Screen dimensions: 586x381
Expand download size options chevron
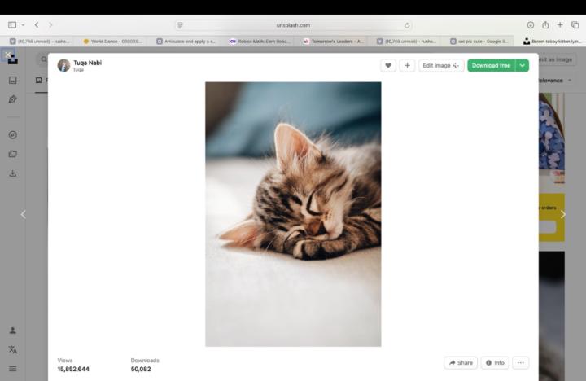click(523, 65)
